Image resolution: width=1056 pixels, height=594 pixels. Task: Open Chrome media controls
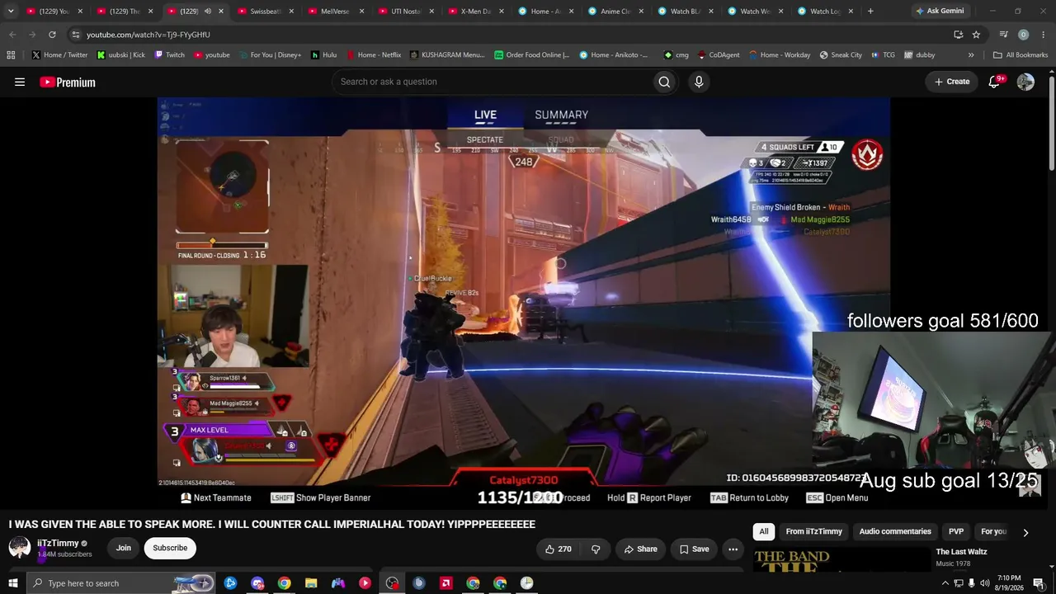coord(1003,35)
